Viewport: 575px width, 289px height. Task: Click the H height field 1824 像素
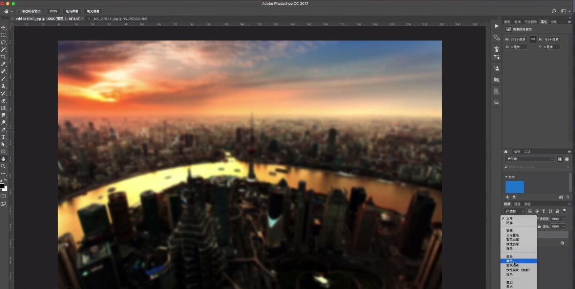click(551, 39)
